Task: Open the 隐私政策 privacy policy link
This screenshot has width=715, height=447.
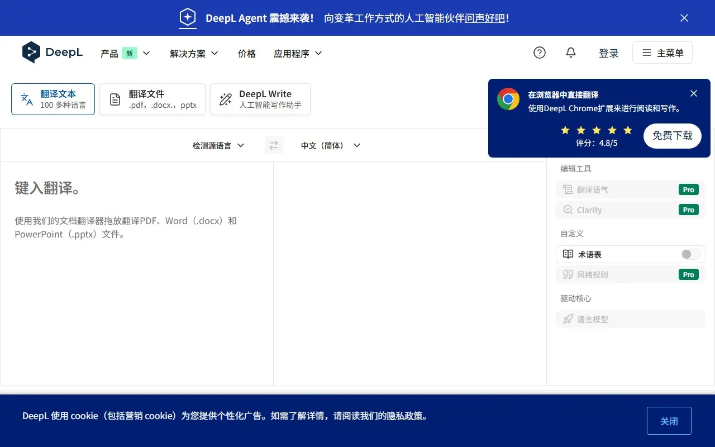Action: 406,416
